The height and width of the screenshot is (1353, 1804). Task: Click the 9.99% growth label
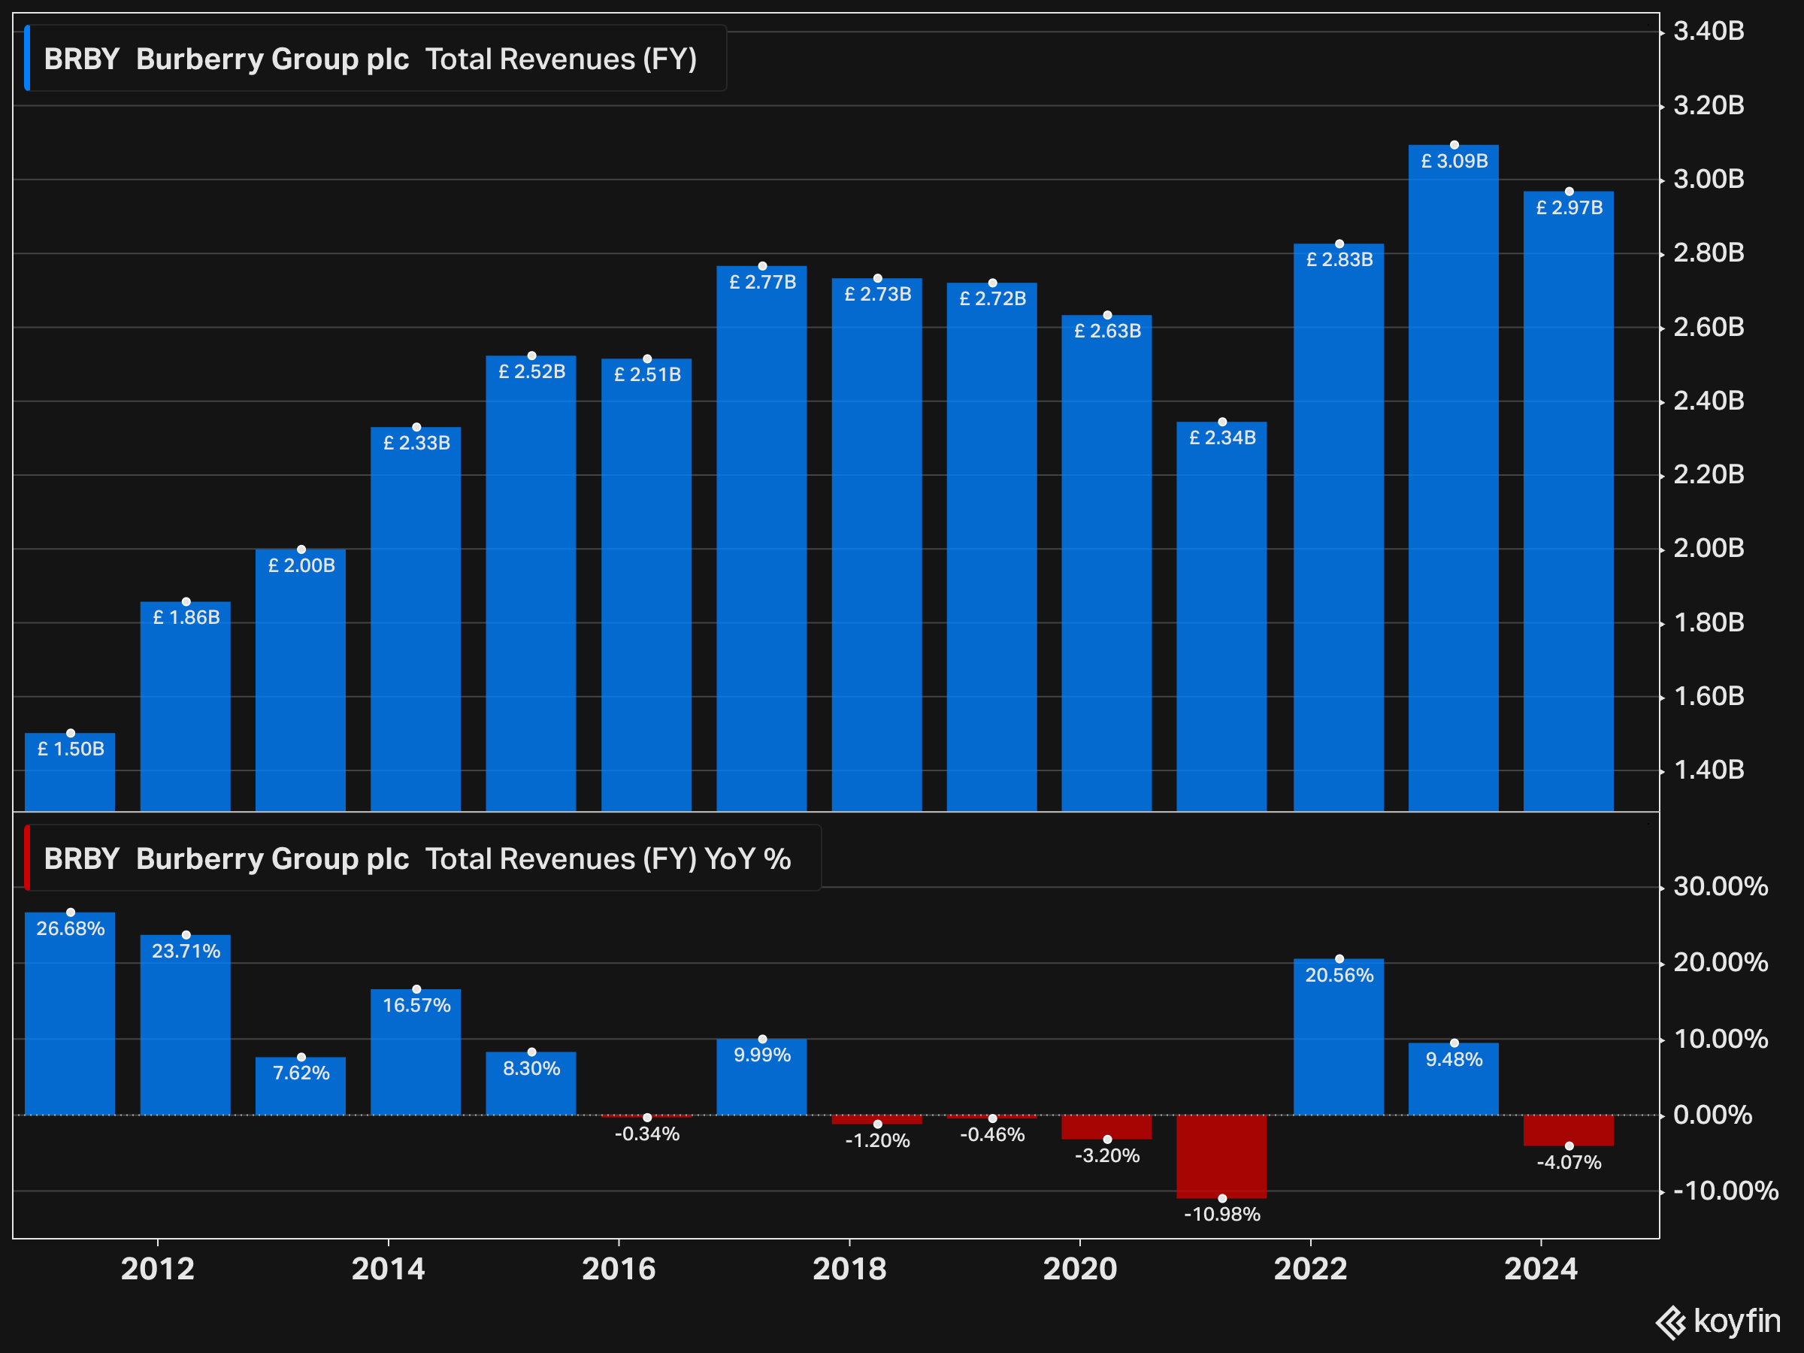coord(762,1055)
